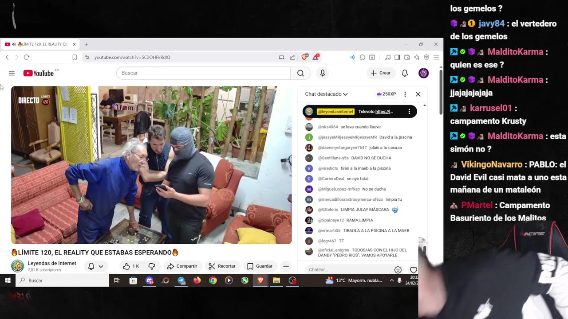Image resolution: width=568 pixels, height=319 pixels.
Task: Open Task View on the taskbar
Action: click(117, 280)
